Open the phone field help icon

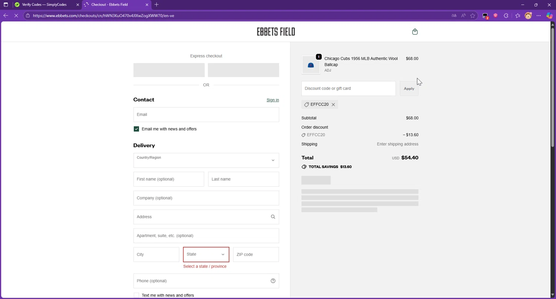coord(273,281)
